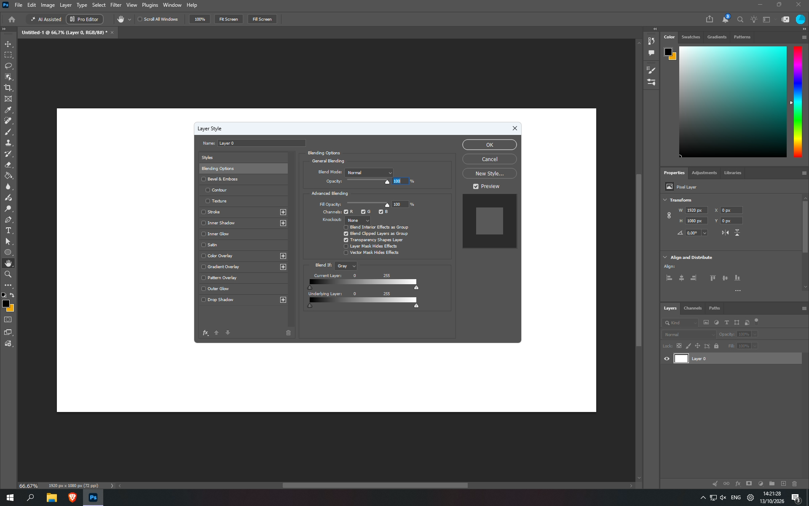809x506 pixels.
Task: Click the New Style... button
Action: click(x=490, y=174)
